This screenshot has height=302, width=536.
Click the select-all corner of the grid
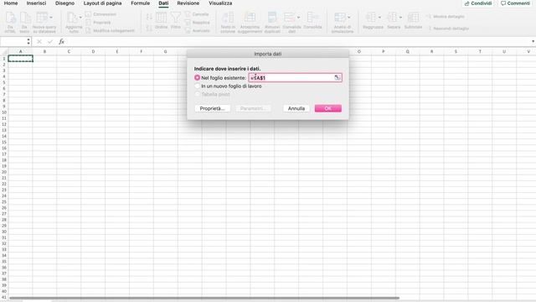click(4, 51)
